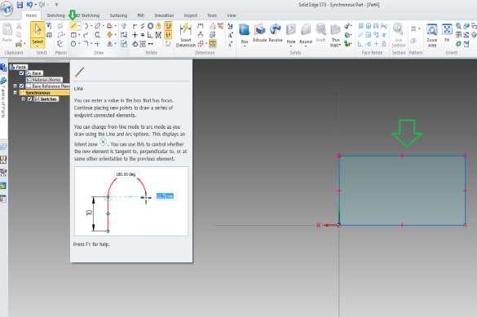This screenshot has width=477, height=317.
Task: Start the Revolve command
Action: coord(276,33)
